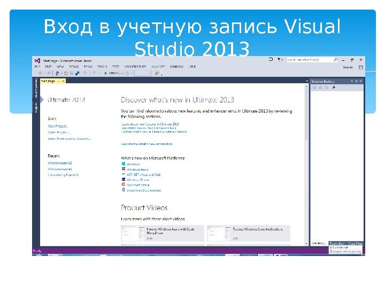Click the Find in Files toolbar icon

coord(157,73)
